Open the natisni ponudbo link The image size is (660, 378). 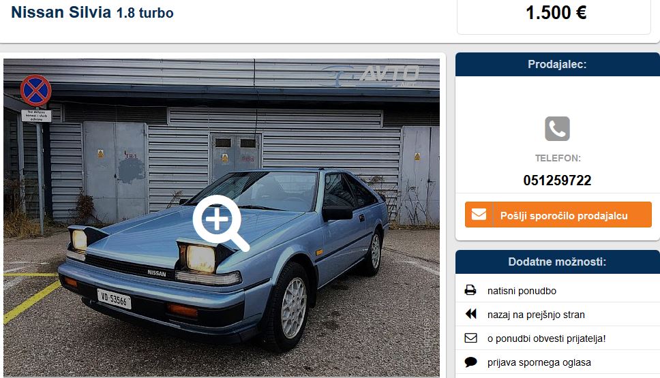[522, 291]
